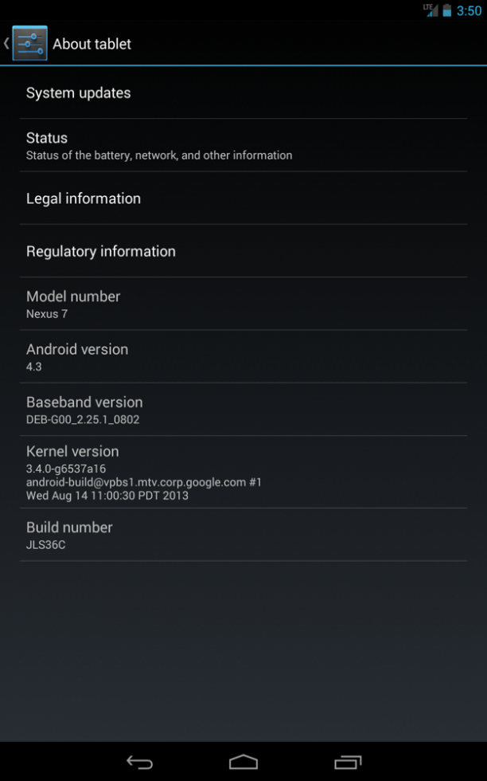This screenshot has width=487, height=781.
Task: Tap the 3:50 clock in status bar
Action: (x=469, y=10)
